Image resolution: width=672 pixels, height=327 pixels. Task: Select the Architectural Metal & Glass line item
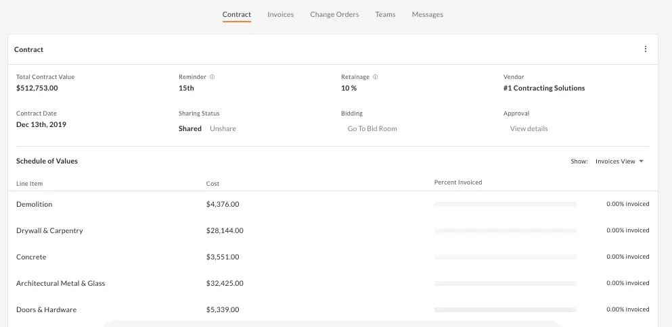click(x=60, y=283)
